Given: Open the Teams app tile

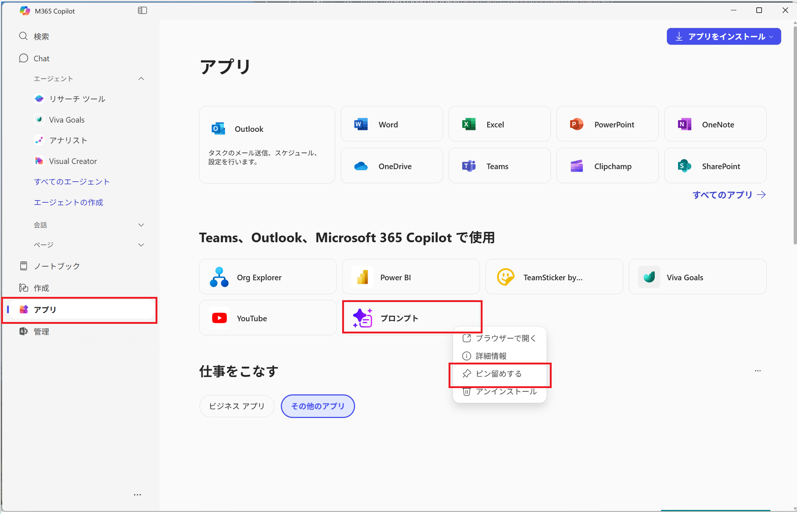Looking at the screenshot, I should pos(497,166).
